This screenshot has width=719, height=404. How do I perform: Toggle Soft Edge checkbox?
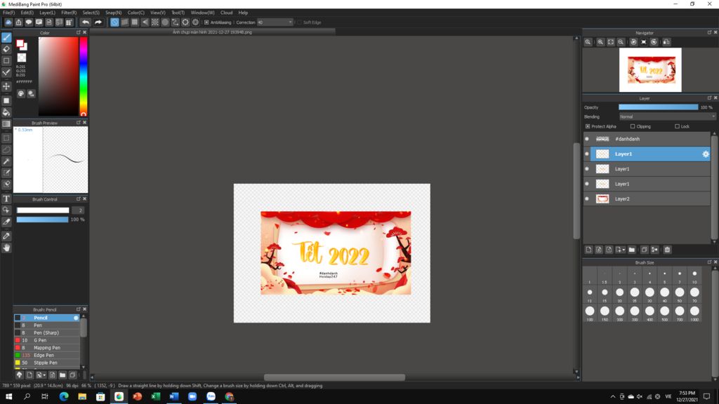point(299,22)
